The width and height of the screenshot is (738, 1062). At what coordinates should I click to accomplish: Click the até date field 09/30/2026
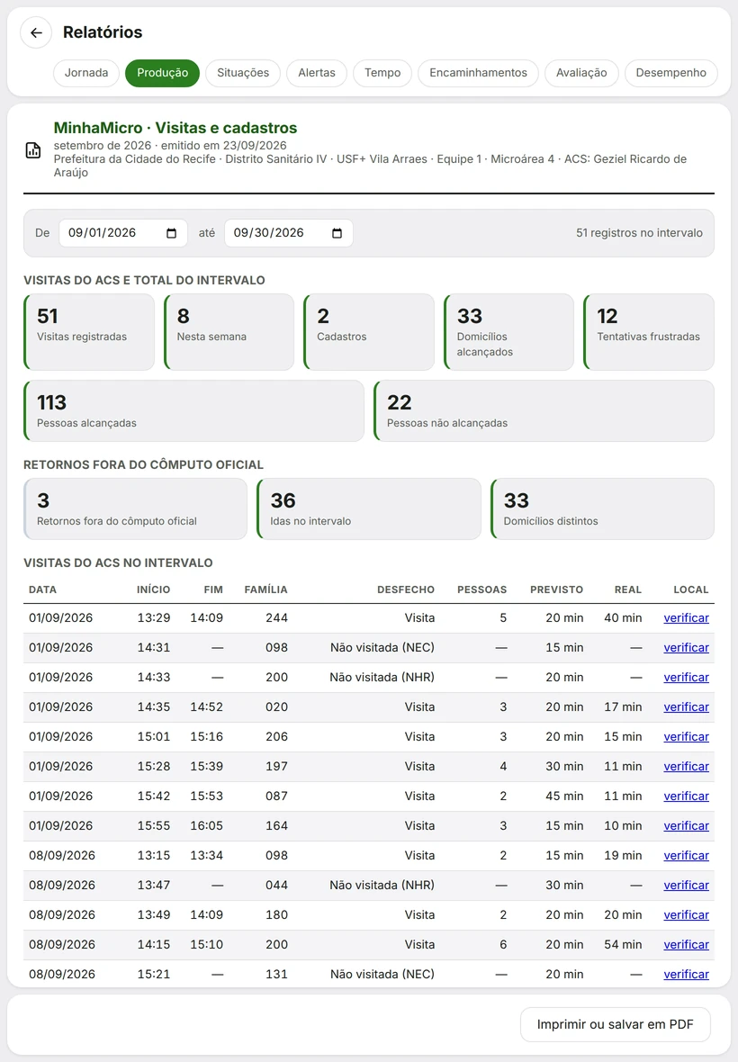288,233
